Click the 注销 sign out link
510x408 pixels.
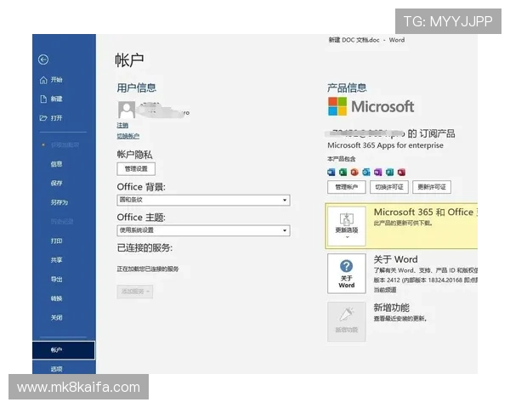[122, 125]
